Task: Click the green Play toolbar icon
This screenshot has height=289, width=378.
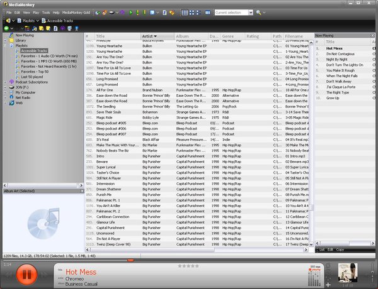Action: pyautogui.click(x=130, y=13)
